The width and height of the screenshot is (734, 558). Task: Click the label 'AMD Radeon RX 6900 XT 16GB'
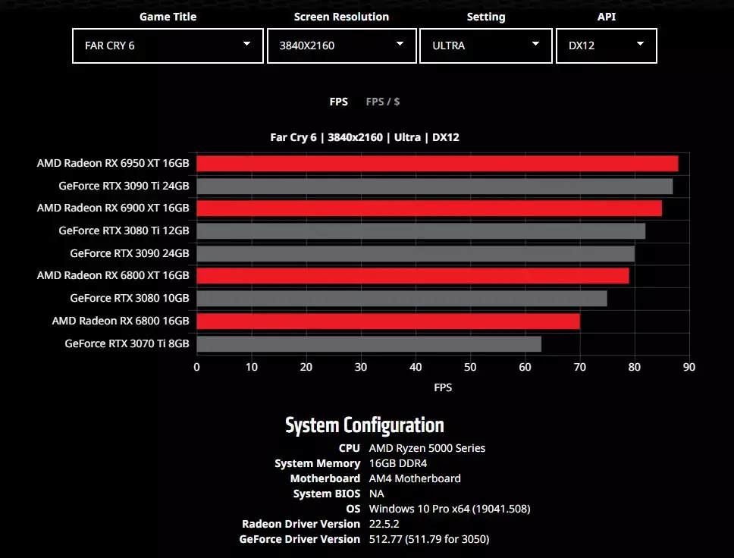(113, 208)
